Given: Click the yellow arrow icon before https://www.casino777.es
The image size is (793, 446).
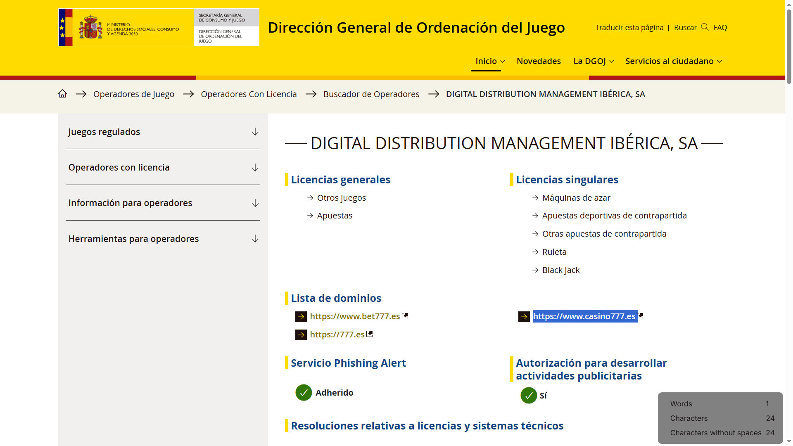Looking at the screenshot, I should click(x=524, y=316).
